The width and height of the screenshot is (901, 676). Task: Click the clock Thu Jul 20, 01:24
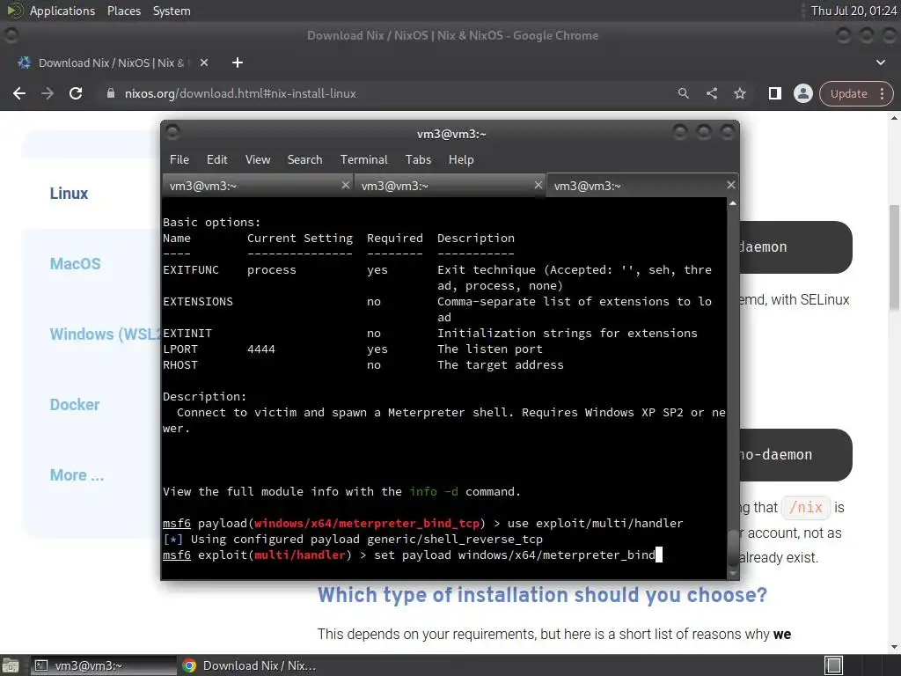(x=853, y=11)
